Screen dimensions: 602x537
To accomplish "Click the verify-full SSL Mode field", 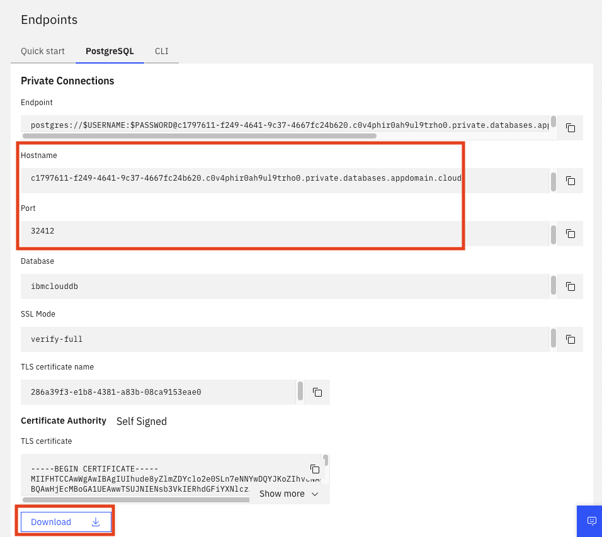I will (x=283, y=339).
